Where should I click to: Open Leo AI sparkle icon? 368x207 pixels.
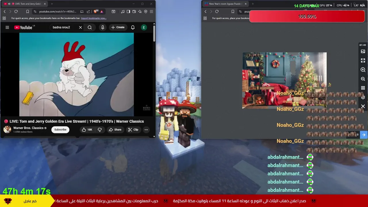click(x=140, y=11)
